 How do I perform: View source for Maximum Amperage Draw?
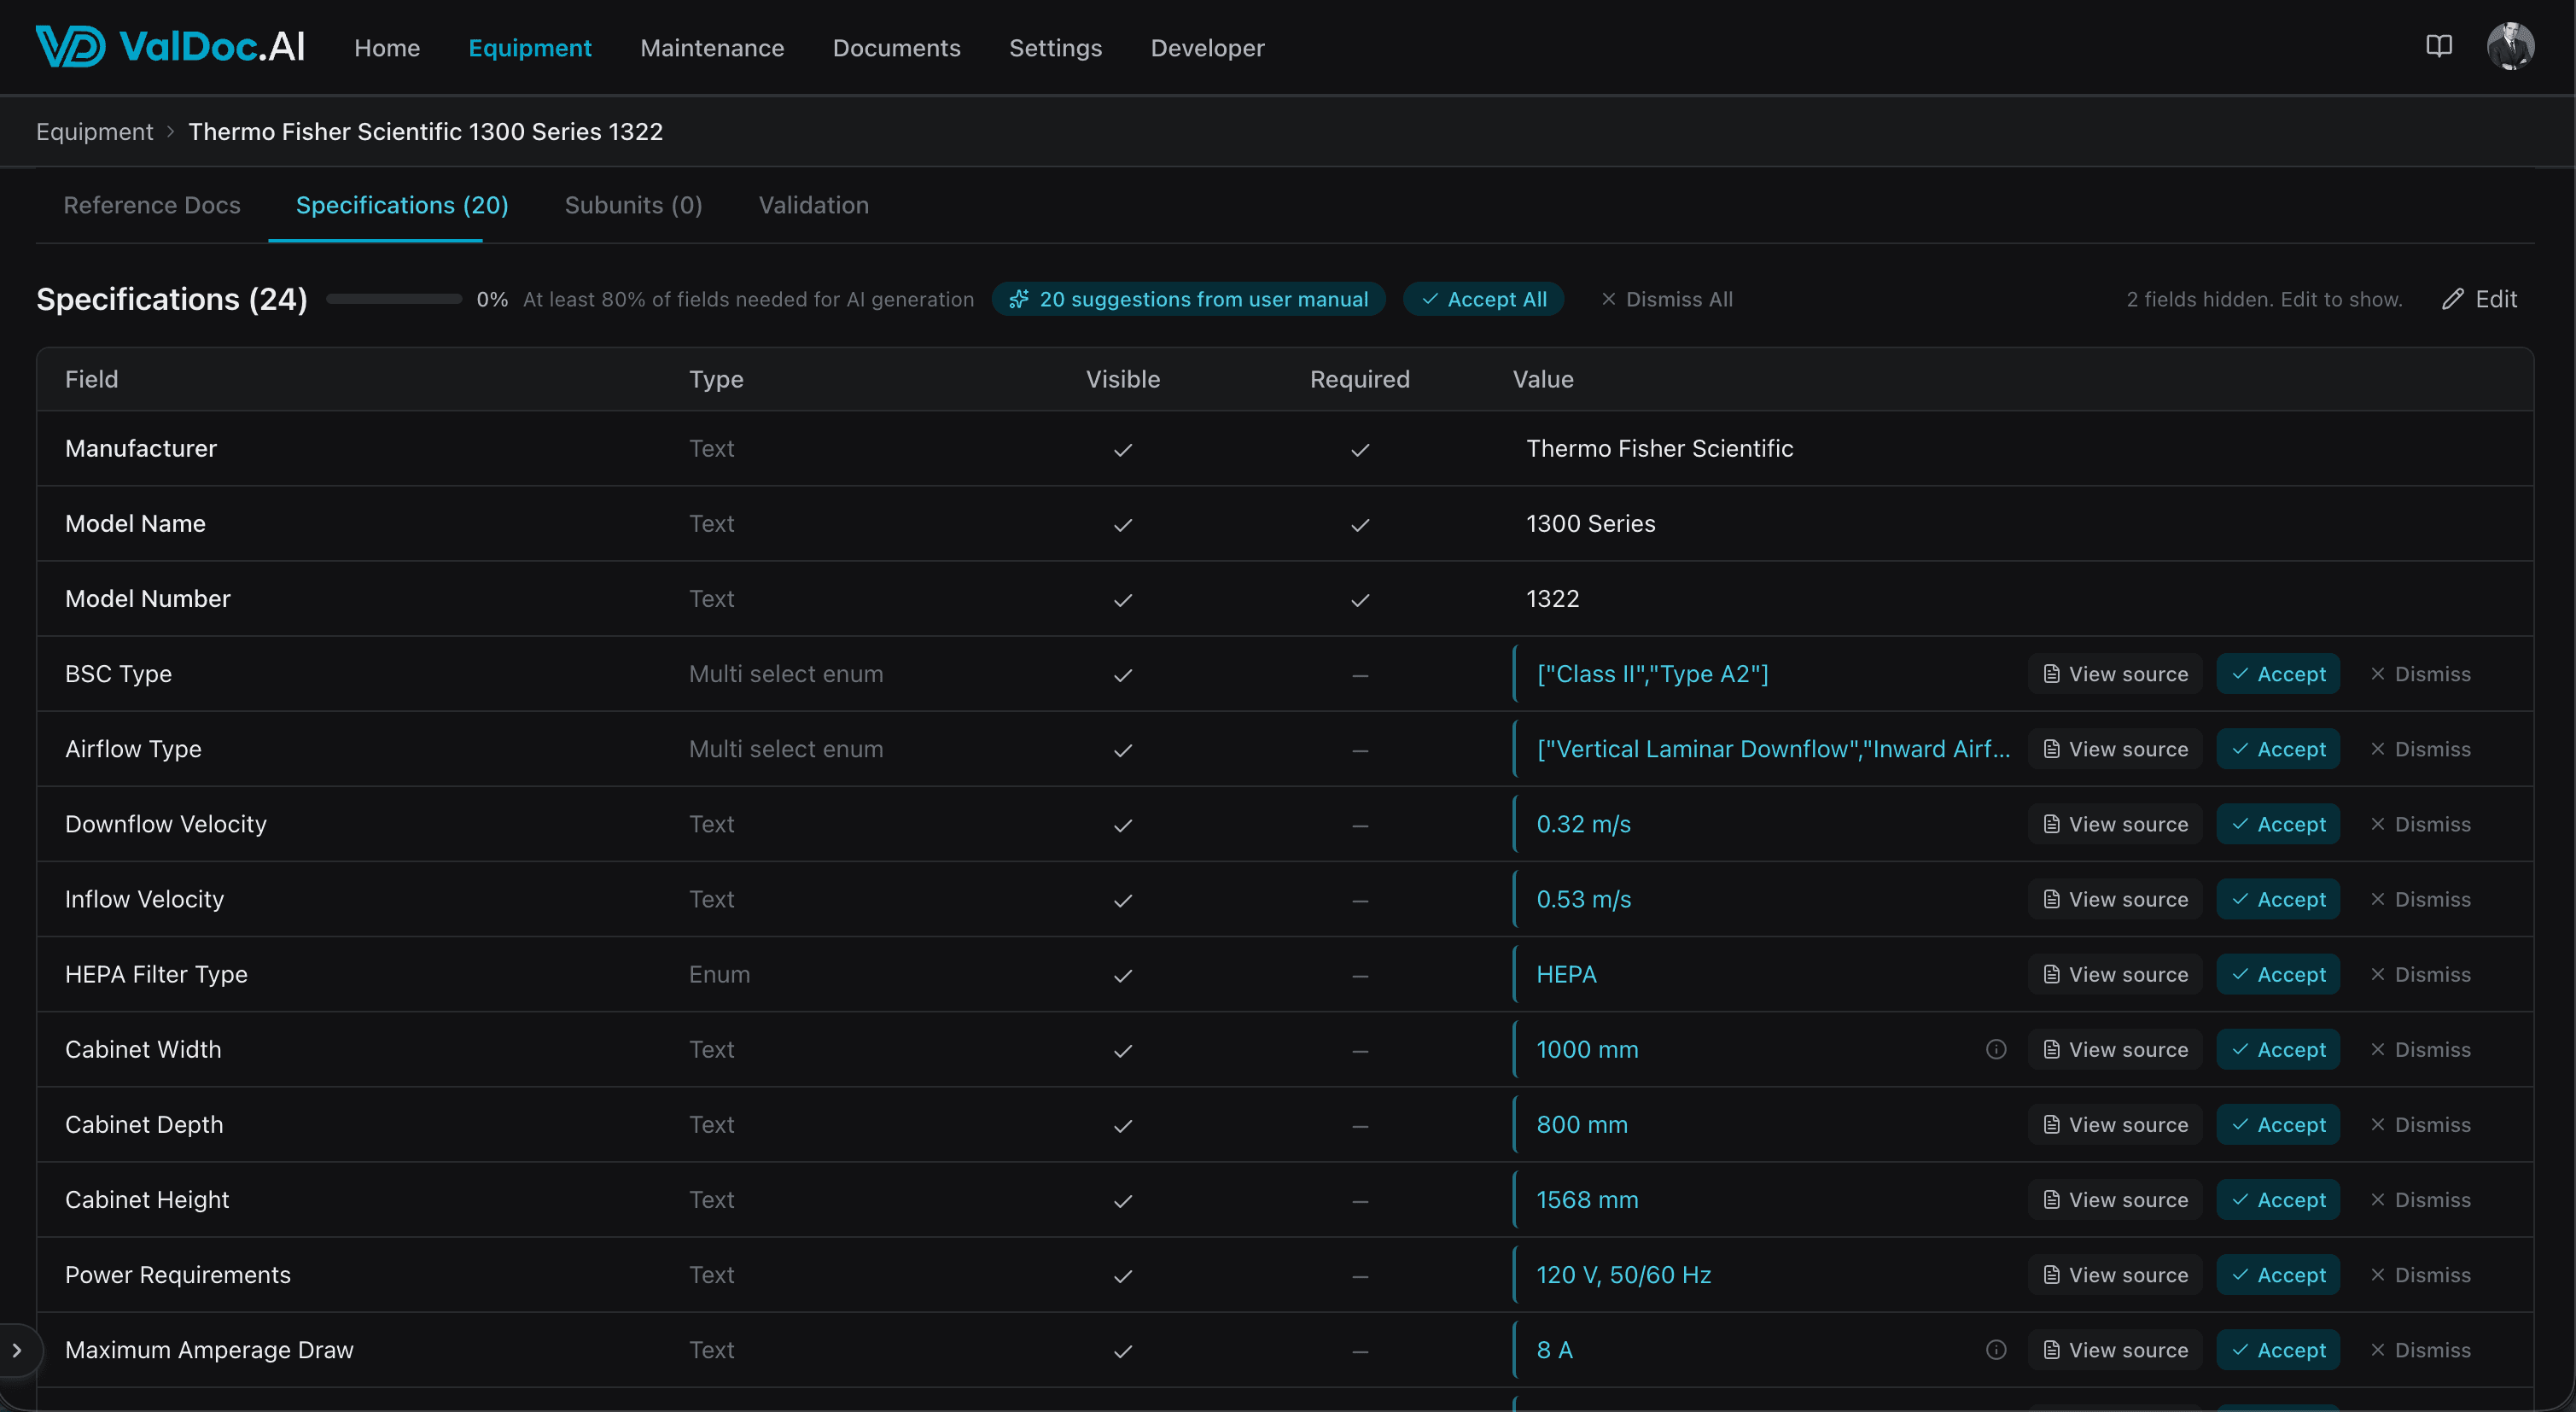coord(2115,1350)
